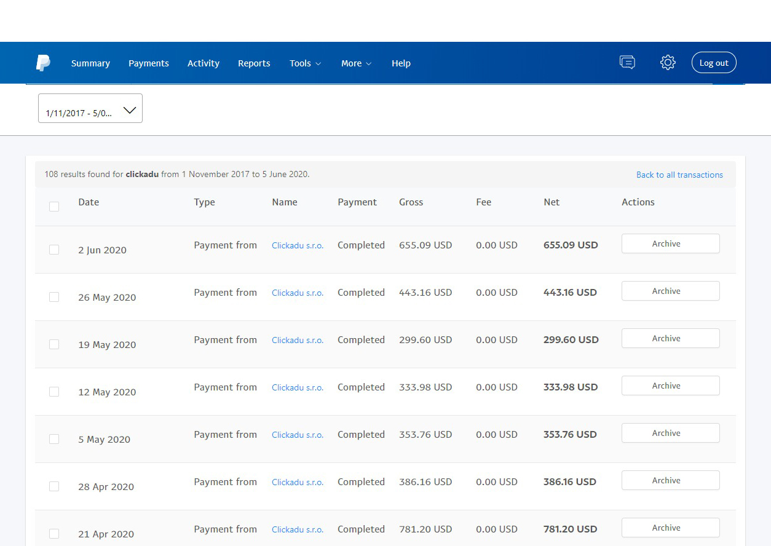Select the 299.60 USD net amount
The height and width of the screenshot is (546, 771).
tap(571, 339)
